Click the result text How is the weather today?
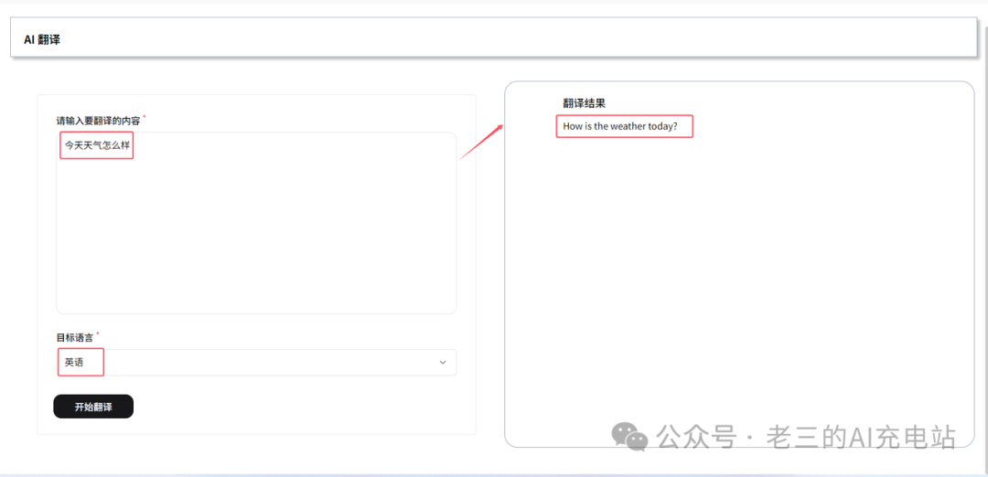 [x=620, y=126]
